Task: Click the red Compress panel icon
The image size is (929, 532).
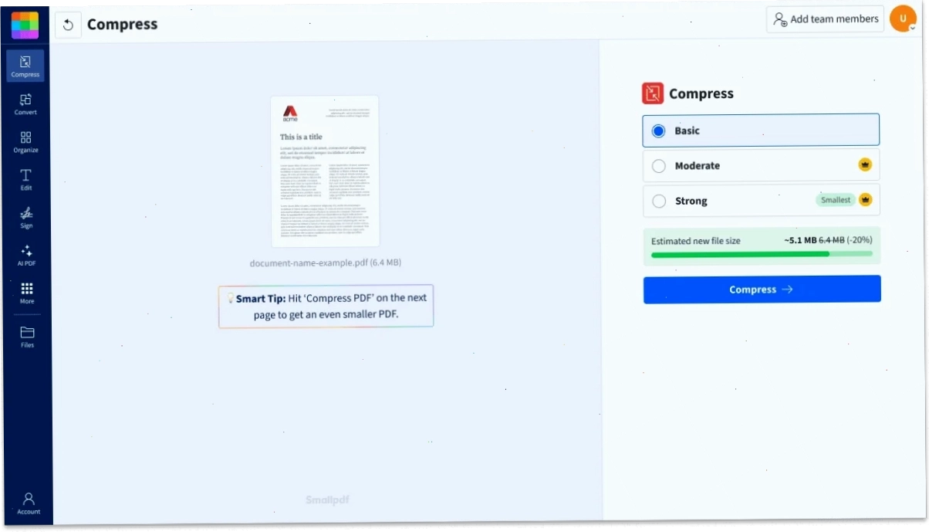Action: coord(653,93)
